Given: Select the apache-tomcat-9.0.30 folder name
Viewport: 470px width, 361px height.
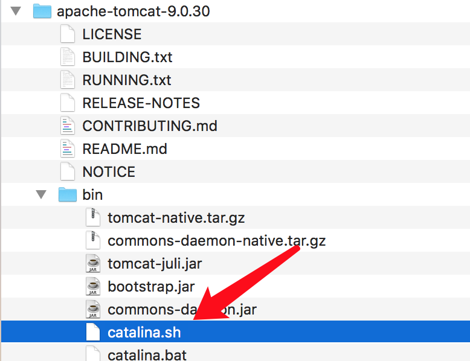Looking at the screenshot, I should point(134,11).
